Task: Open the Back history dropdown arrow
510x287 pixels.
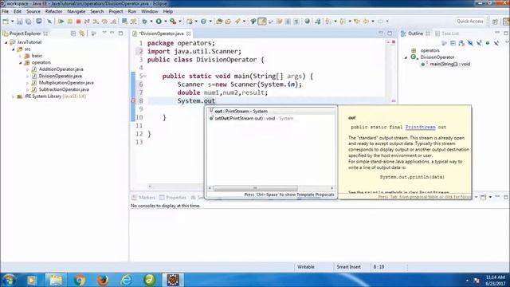Action: [373, 22]
